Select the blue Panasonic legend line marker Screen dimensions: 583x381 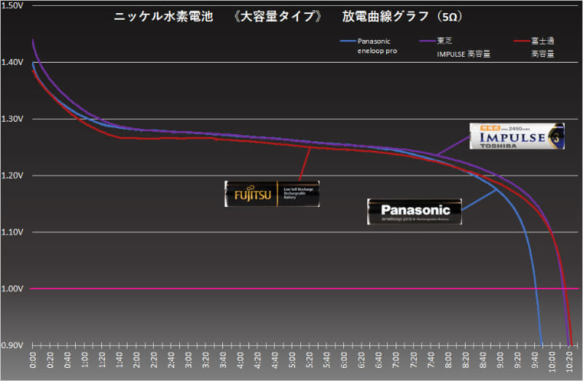pyautogui.click(x=348, y=41)
